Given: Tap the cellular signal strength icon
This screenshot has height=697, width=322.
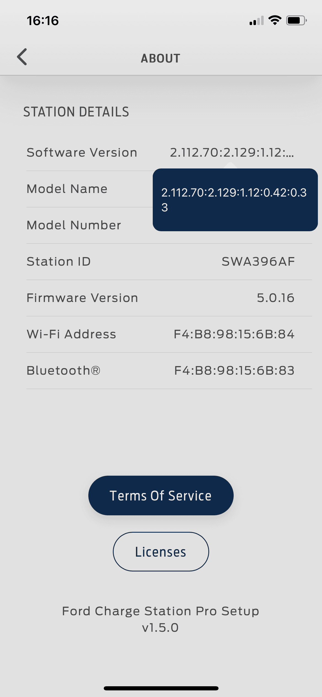Looking at the screenshot, I should point(256,21).
